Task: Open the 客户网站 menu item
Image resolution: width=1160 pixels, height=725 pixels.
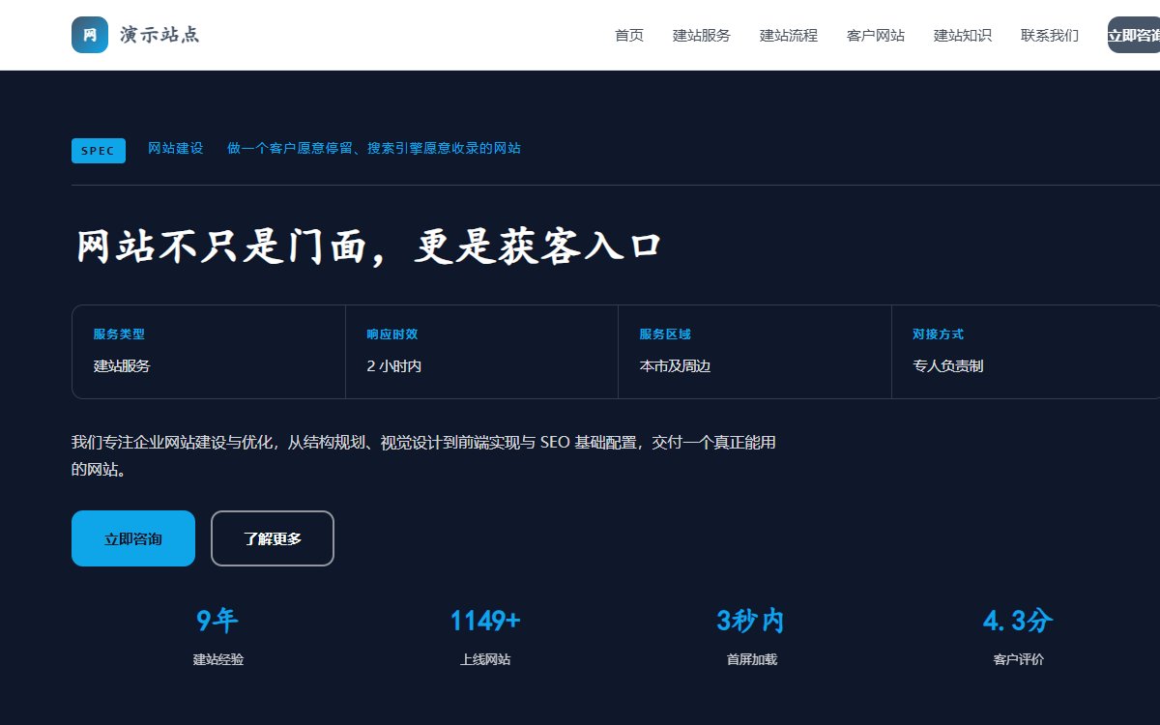Action: (x=876, y=35)
